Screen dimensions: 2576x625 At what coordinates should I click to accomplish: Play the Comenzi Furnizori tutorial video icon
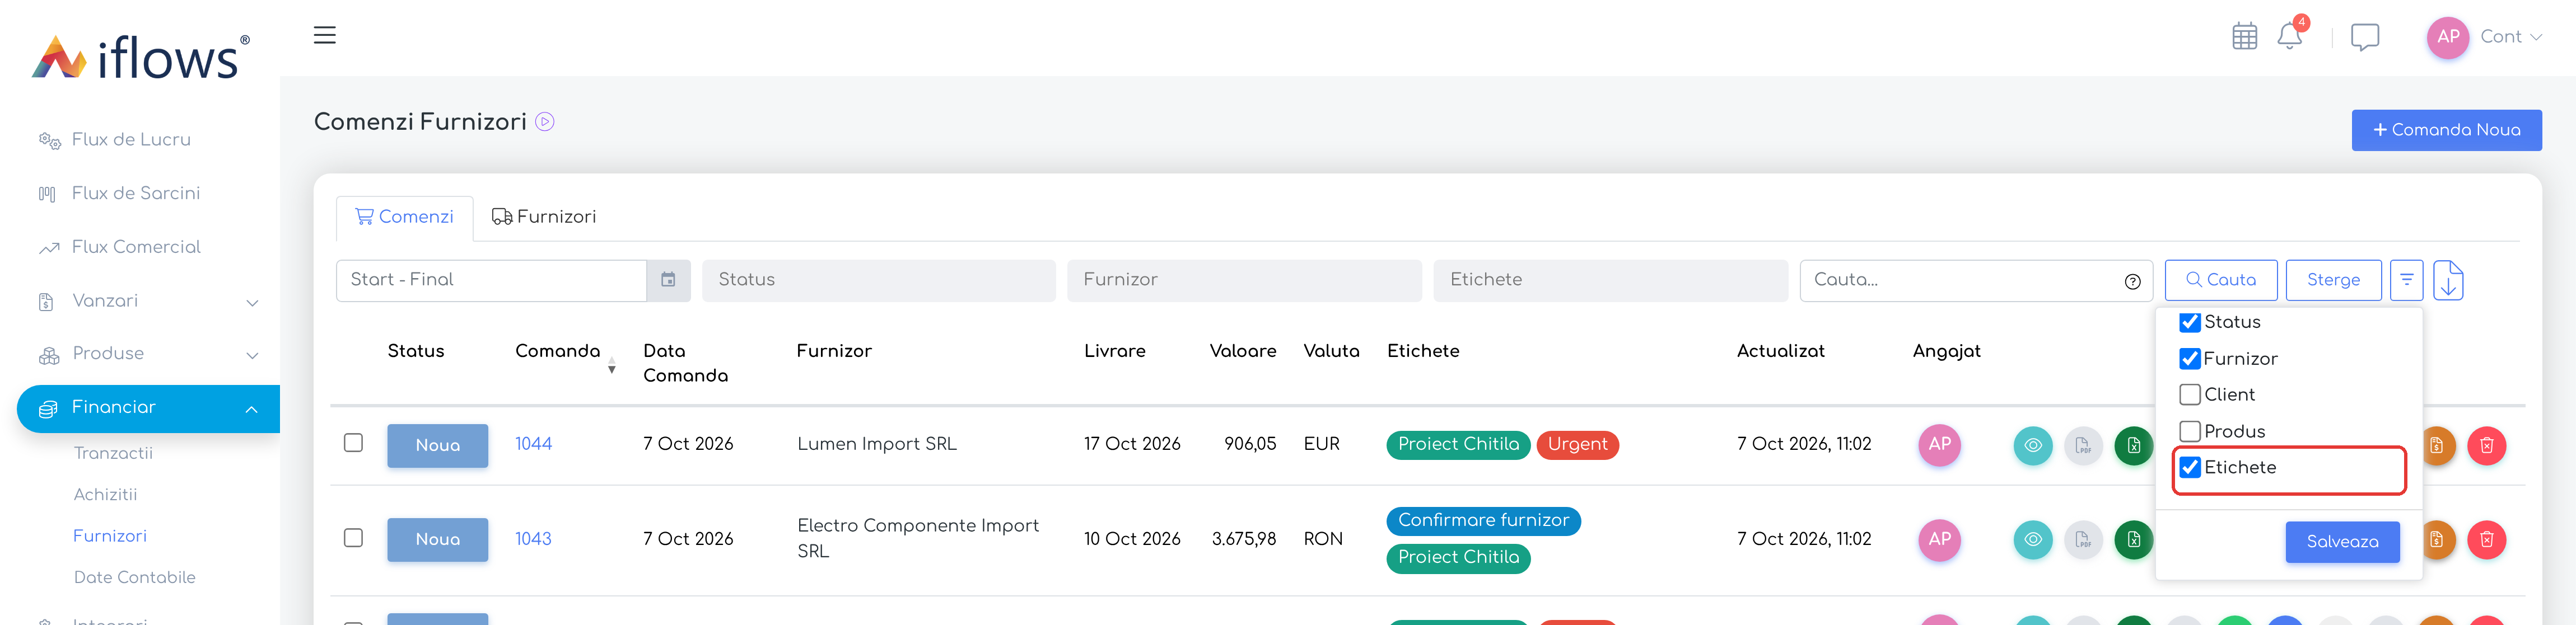pos(544,122)
